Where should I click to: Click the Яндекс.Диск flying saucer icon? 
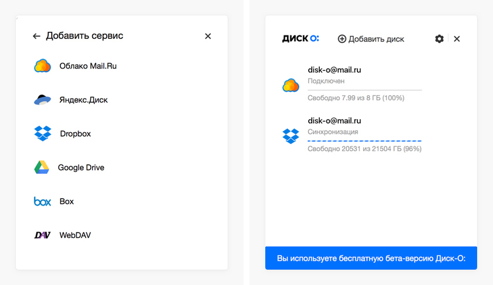click(x=43, y=100)
